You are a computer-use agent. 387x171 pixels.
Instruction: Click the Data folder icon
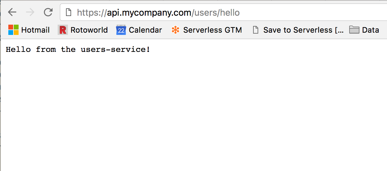tap(354, 30)
